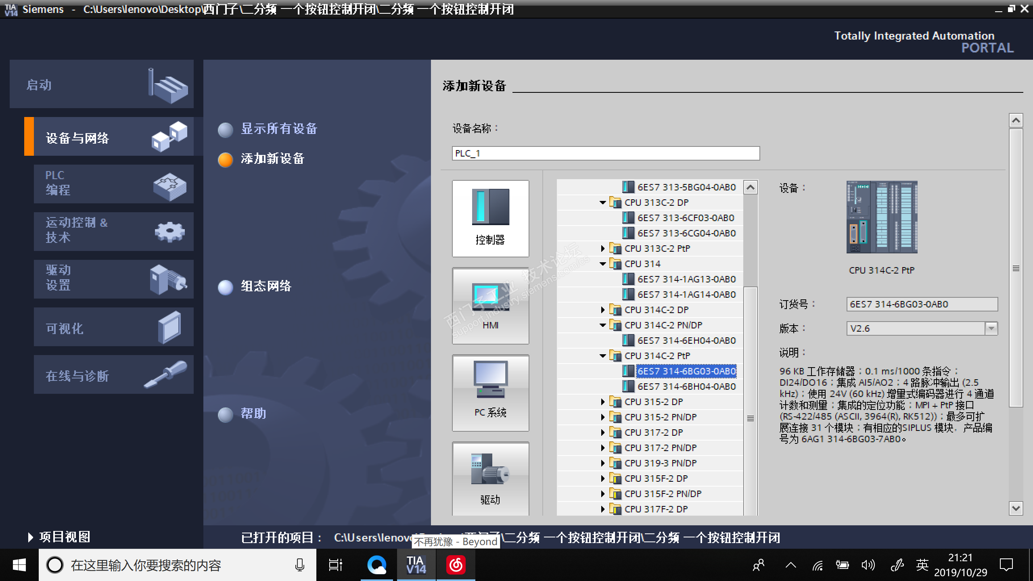This screenshot has width=1033, height=581.
Task: Expand the CPU 314C-2 DP folder
Action: pos(603,310)
